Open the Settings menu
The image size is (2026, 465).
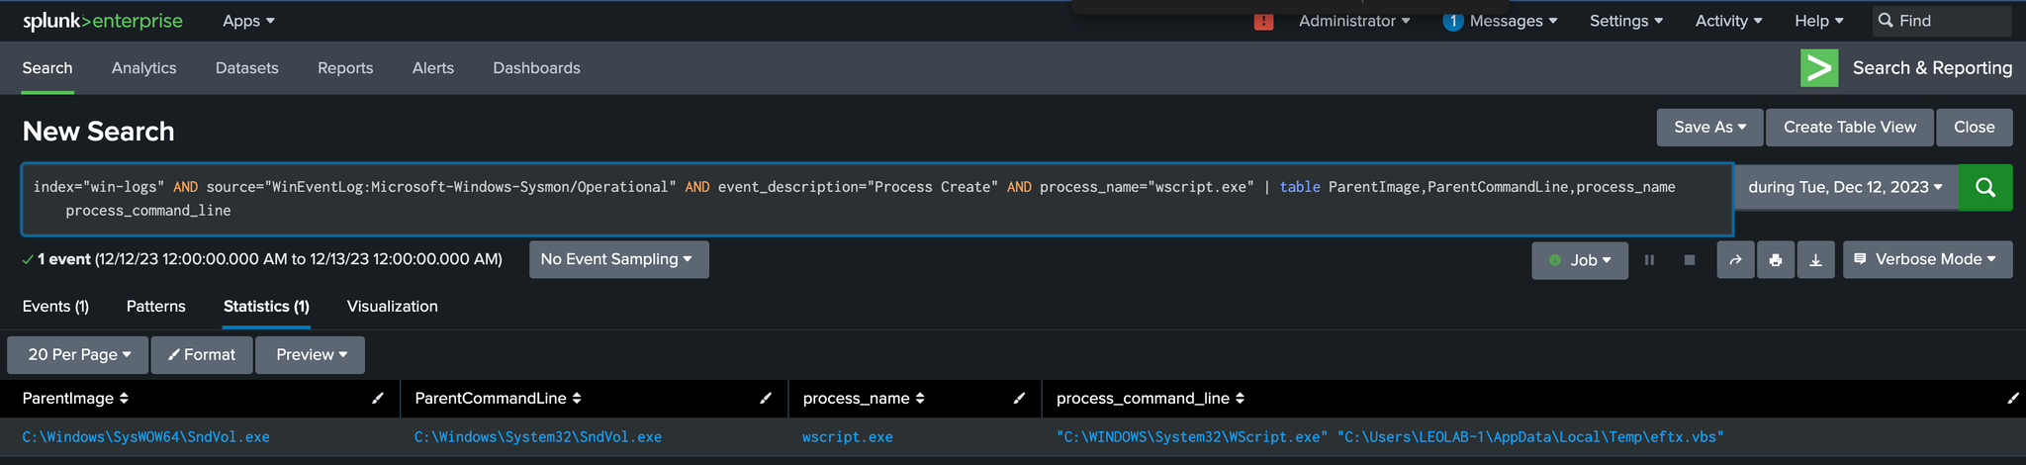[x=1626, y=21]
